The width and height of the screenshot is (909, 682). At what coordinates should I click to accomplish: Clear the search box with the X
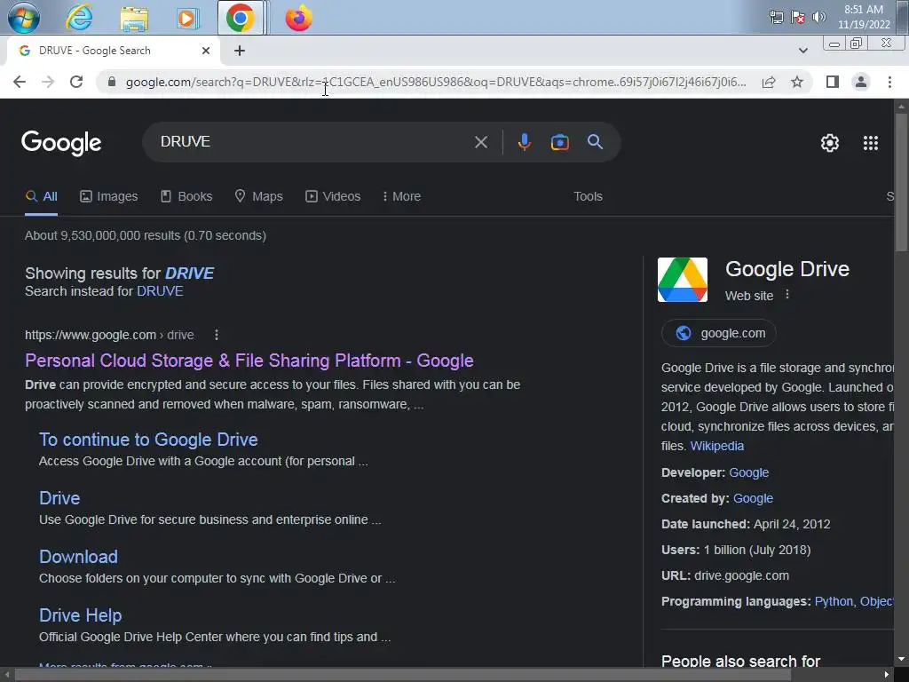[480, 142]
